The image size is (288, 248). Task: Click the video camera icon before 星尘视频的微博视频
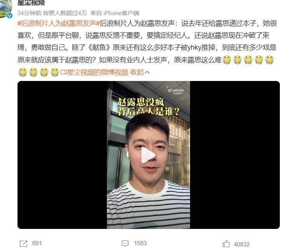(x=63, y=72)
